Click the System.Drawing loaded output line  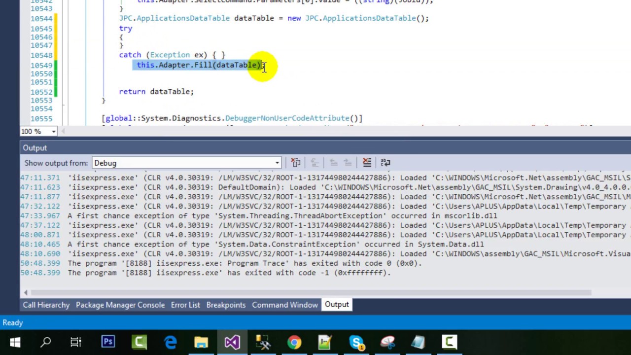coord(325,187)
